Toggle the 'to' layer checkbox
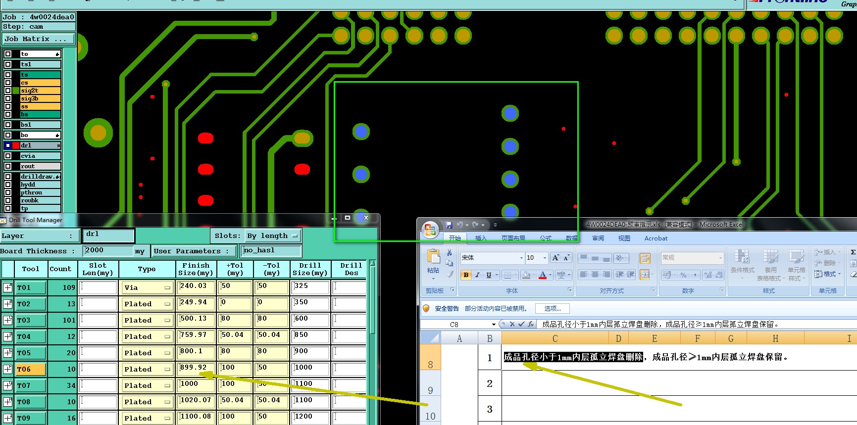The width and height of the screenshot is (857, 425). (x=8, y=54)
